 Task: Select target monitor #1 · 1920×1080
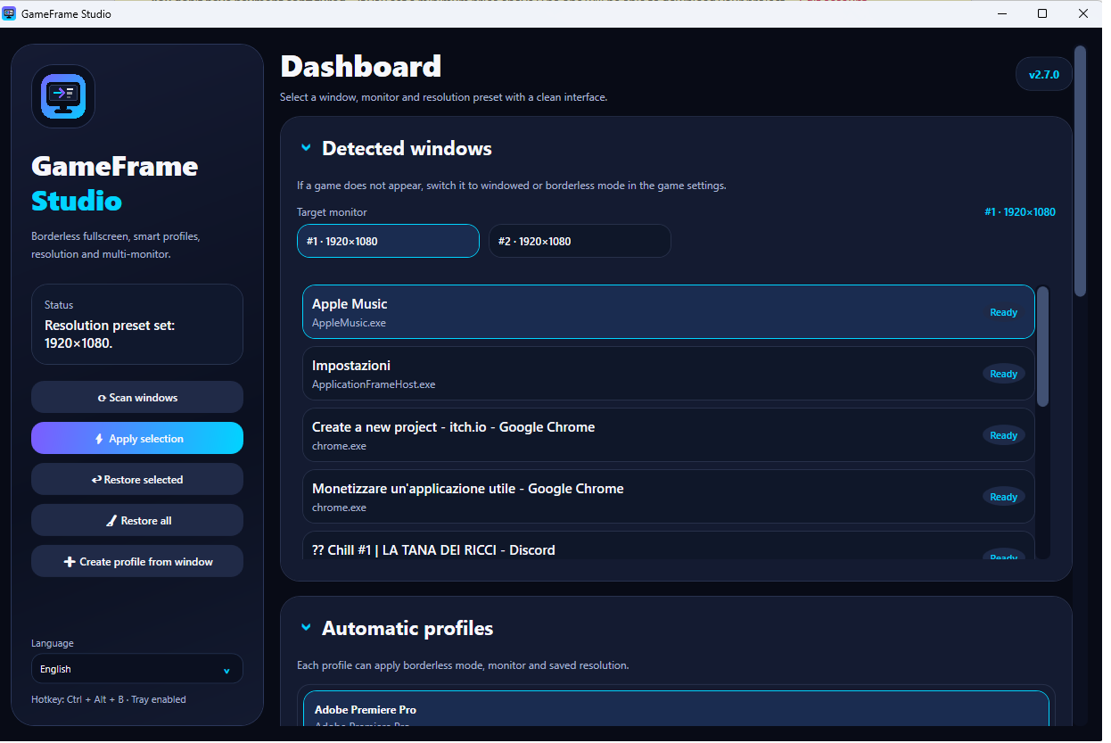click(x=388, y=241)
